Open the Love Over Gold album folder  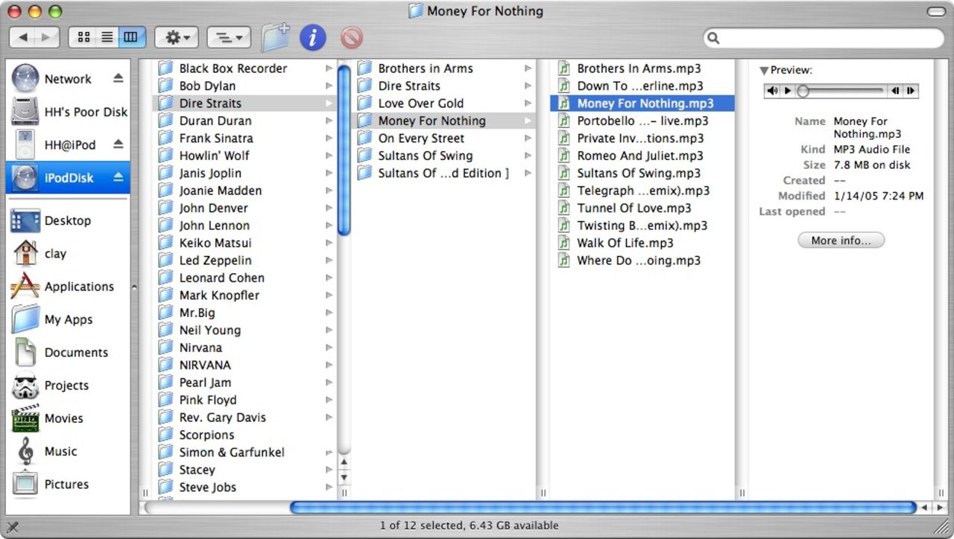coord(420,103)
